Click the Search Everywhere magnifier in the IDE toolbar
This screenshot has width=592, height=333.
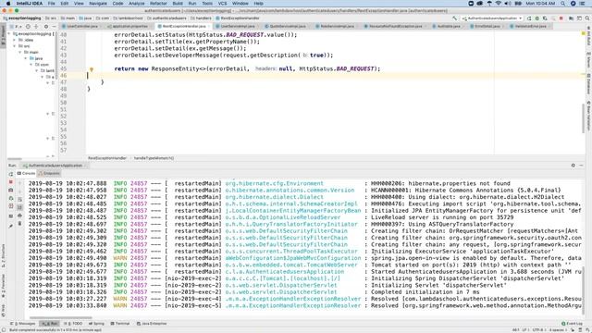587,18
